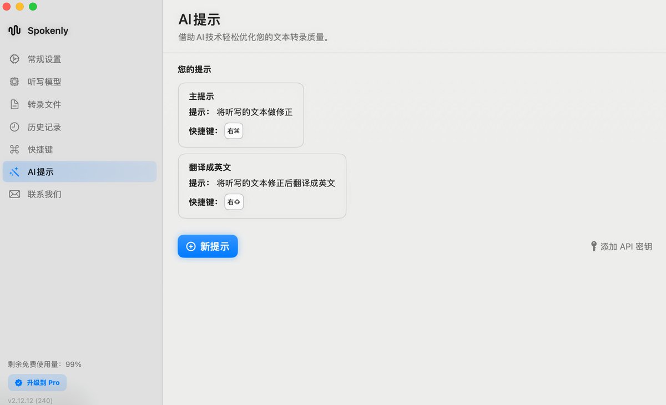Click the document icon beside 转录文件
666x405 pixels.
click(x=14, y=104)
